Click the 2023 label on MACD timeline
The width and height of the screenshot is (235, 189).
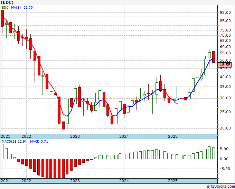(x=75, y=181)
